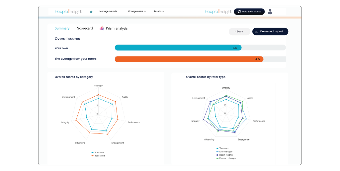Click the blue 'Your own' score bar
The image size is (340, 171).
click(178, 48)
